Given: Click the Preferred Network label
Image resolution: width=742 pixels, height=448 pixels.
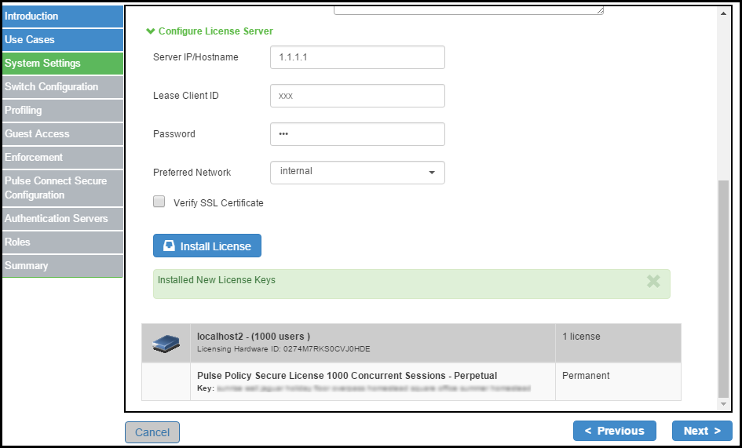Looking at the screenshot, I should click(192, 173).
